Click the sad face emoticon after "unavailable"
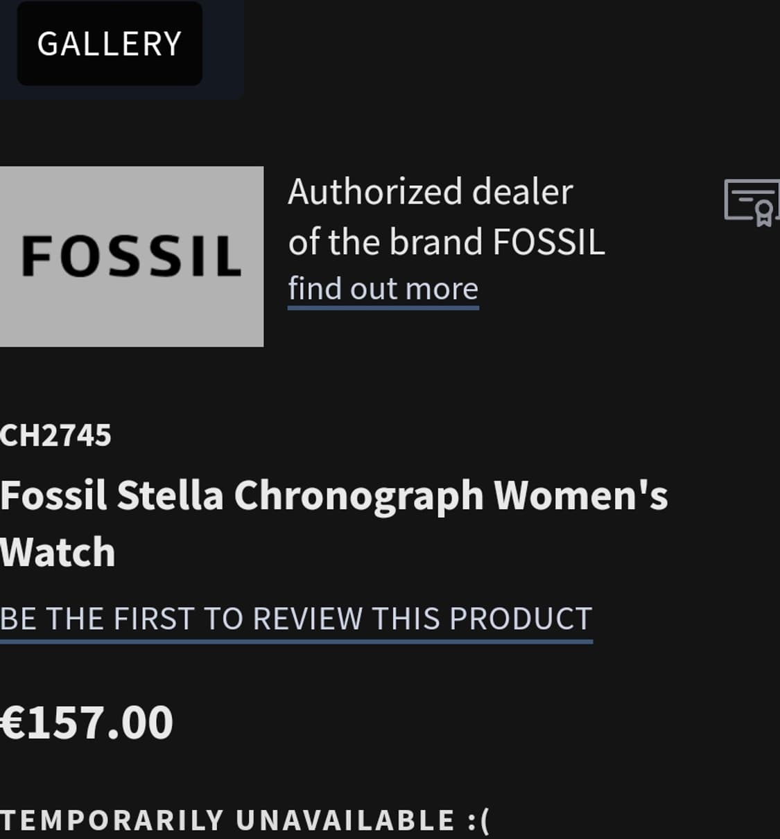The height and width of the screenshot is (839, 780). pyautogui.click(x=478, y=820)
